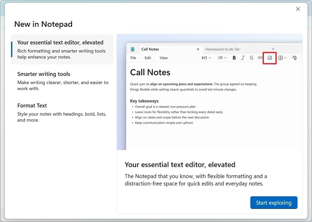Apply a bulleted list to the text
Screen dimensions: 312x222
coord(220,58)
